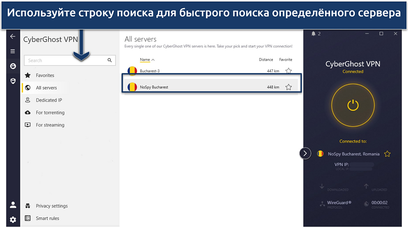Toggle favorite star beside connected server

(387, 154)
